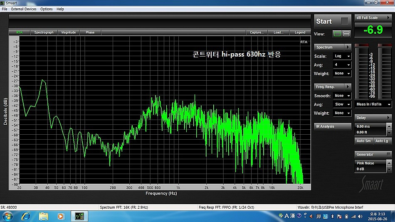Image resolution: width=395 pixels, height=222 pixels.
Task: Expand the Spectrum settings arrow
Action: click(x=348, y=47)
